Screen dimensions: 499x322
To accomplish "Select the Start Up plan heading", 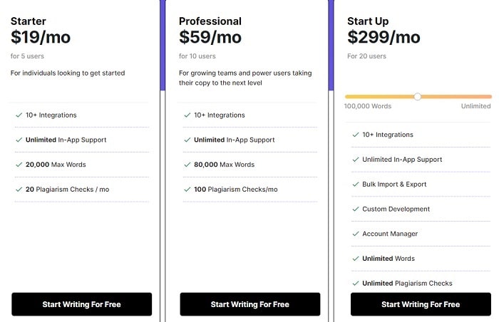I will [368, 21].
